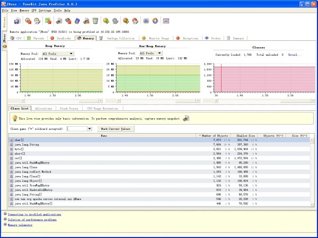Viewport: 318px width, 238px height.
Task: Switch to CPU Usage Estimation tab
Action: click(103, 108)
